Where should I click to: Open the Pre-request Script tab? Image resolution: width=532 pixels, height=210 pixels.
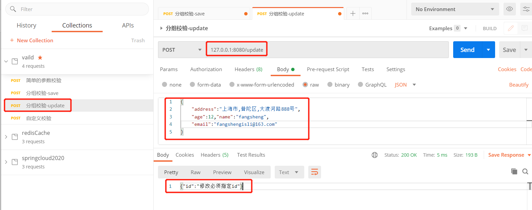[x=328, y=69]
